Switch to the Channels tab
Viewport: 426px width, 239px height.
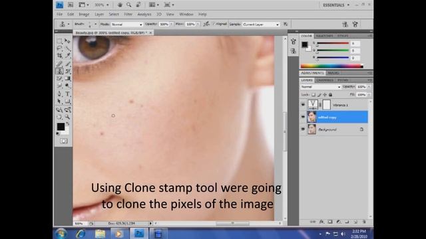tap(325, 80)
